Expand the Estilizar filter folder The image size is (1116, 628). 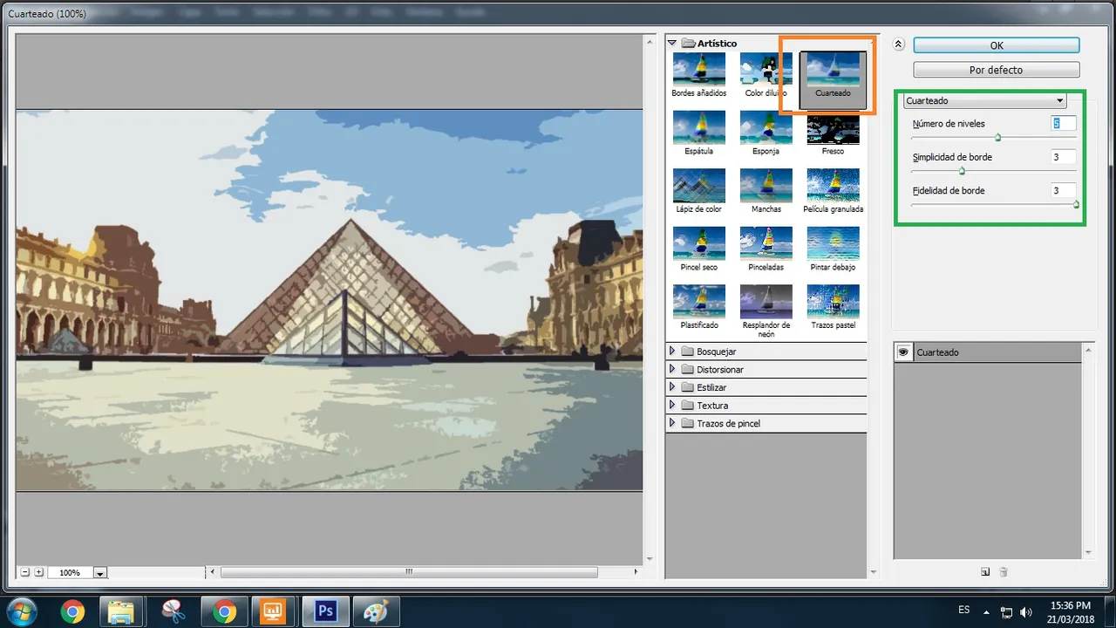click(672, 387)
